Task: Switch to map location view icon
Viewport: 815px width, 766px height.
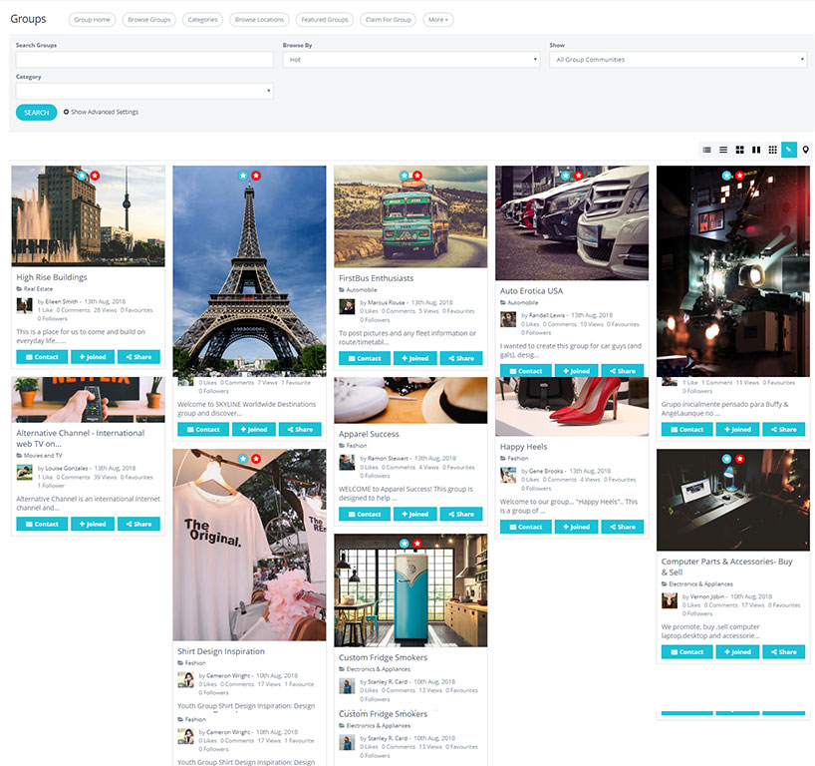Action: click(805, 150)
